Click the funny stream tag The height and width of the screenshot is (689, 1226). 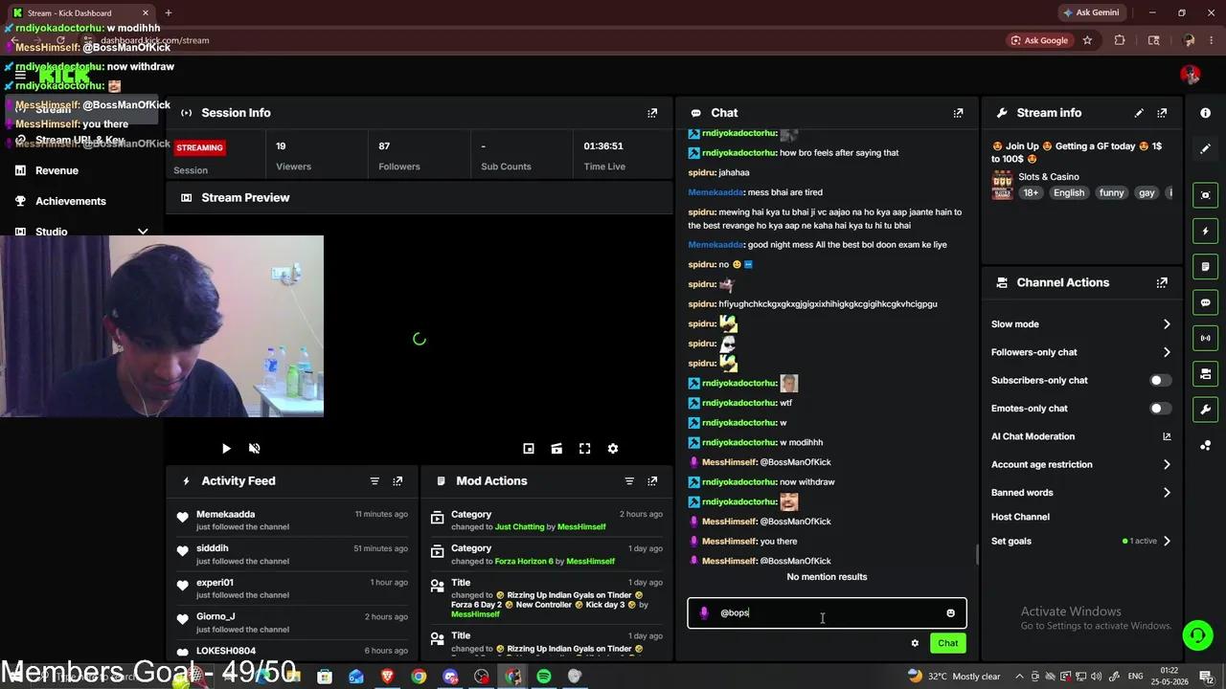click(x=1111, y=192)
